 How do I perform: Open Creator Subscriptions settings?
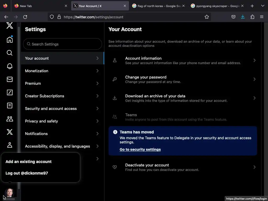pyautogui.click(x=62, y=96)
